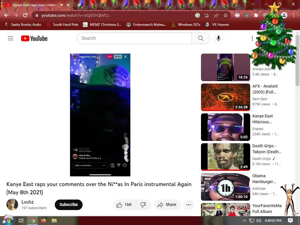Search with voice using the microphone

point(219,38)
